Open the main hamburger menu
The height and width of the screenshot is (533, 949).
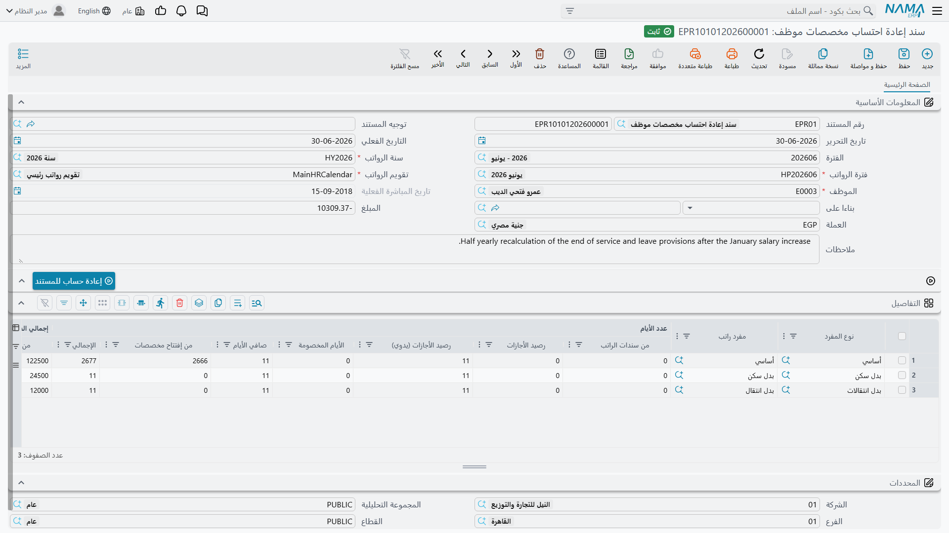937,11
